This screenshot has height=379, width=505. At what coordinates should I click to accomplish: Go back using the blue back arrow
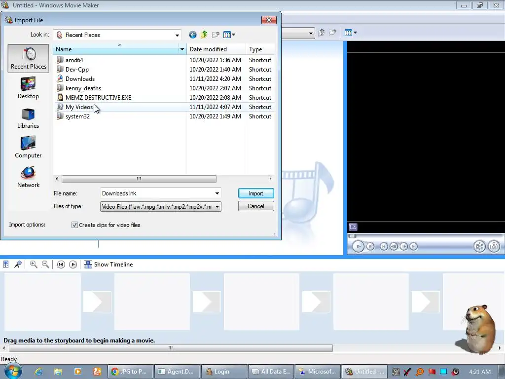[x=193, y=35]
